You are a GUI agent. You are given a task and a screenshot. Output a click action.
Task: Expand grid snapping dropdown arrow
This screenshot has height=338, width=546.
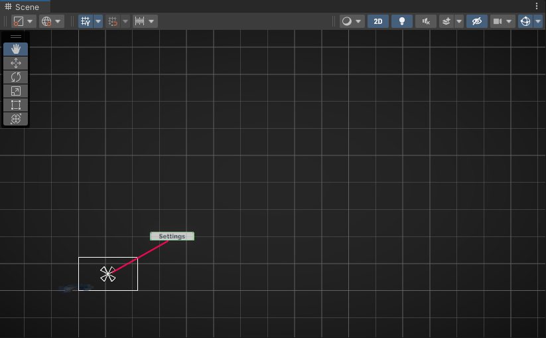[x=125, y=21]
